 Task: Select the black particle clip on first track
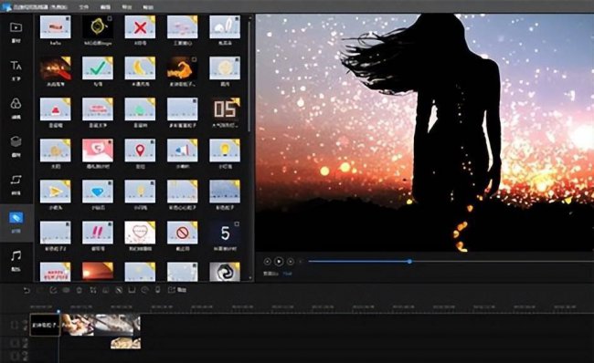pos(45,325)
